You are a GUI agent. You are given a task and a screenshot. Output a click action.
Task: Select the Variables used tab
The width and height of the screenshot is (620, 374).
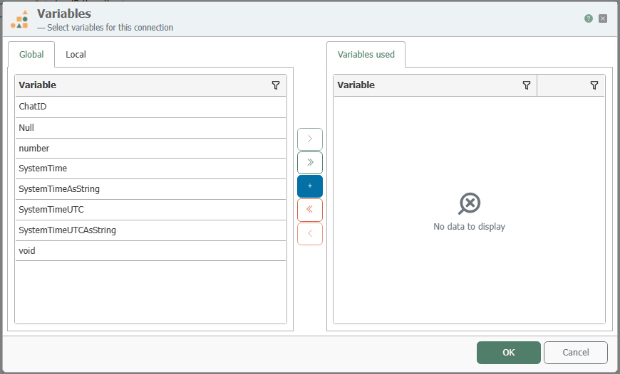(366, 55)
